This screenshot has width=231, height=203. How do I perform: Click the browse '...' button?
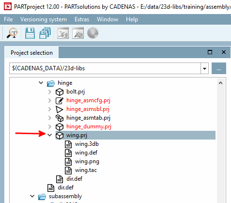(x=219, y=68)
